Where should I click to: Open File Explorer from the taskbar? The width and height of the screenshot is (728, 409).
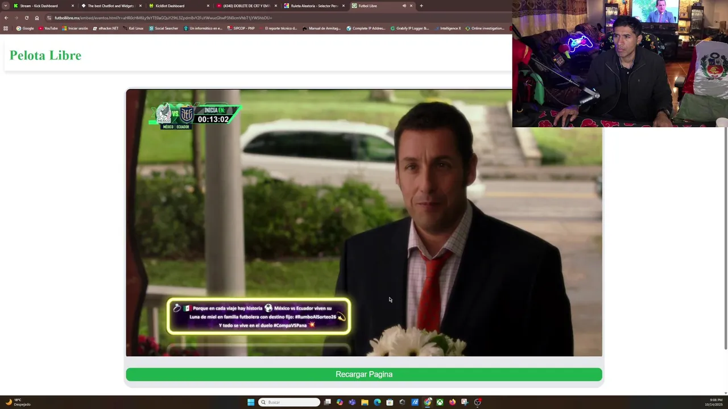tap(365, 402)
